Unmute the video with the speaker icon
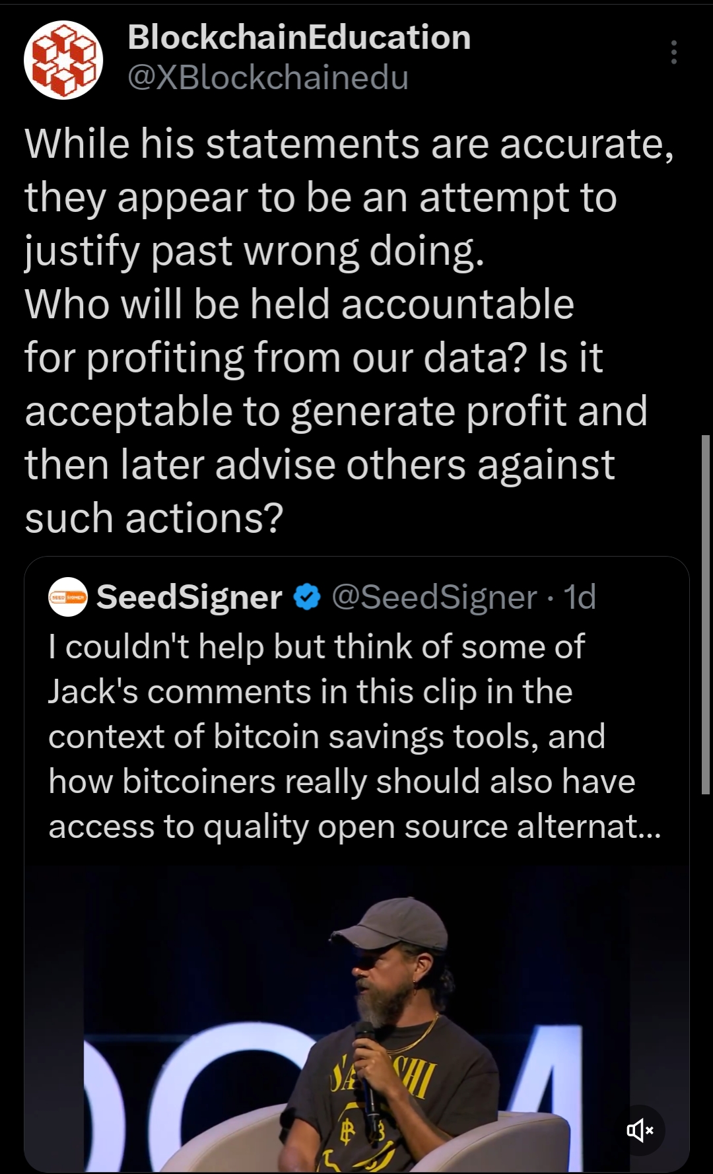Viewport: 713px width, 1174px height. [x=640, y=1131]
